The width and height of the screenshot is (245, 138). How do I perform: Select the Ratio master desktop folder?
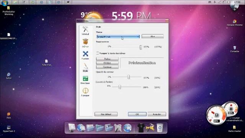pos(234,129)
